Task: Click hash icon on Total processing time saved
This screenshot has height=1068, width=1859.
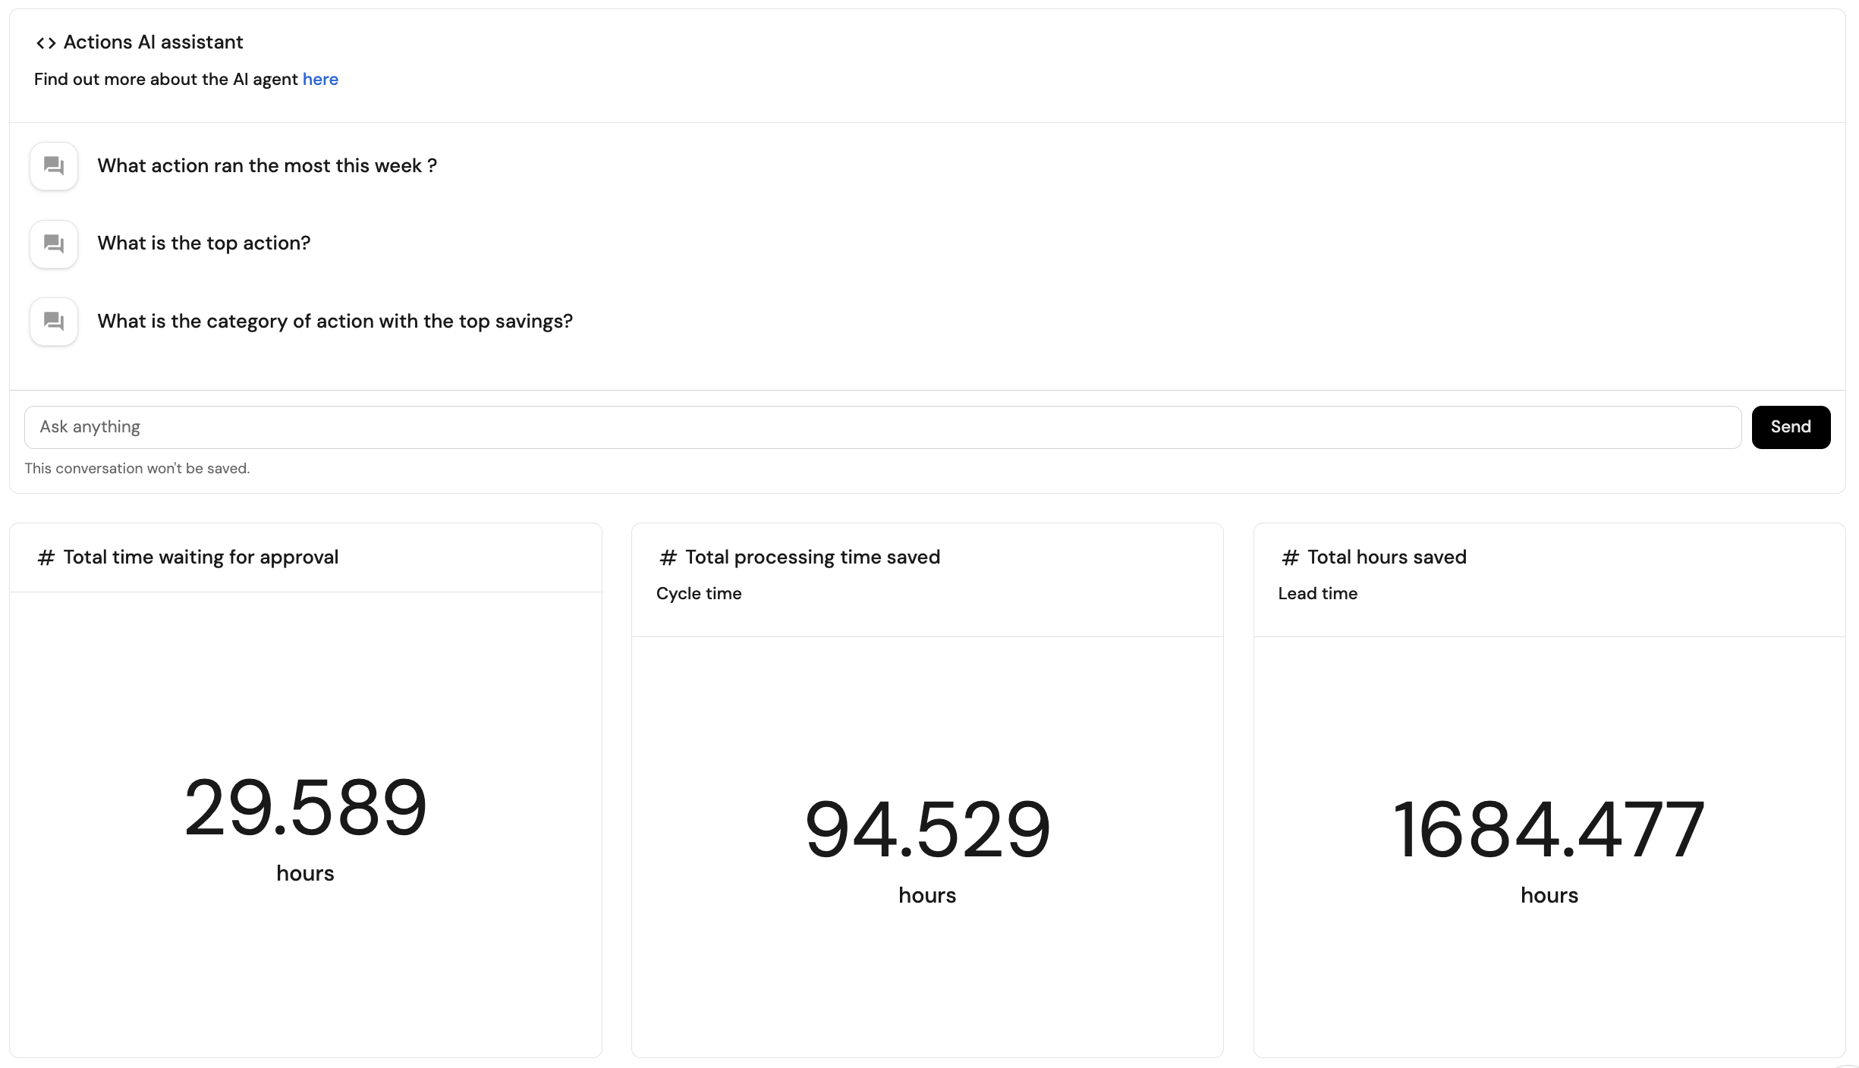Action: pyautogui.click(x=668, y=558)
